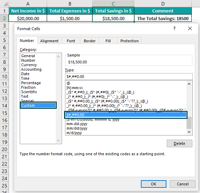Choose the Accounting category

(x=31, y=69)
